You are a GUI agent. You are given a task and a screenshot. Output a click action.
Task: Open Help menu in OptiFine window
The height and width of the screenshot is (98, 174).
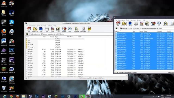click(x=144, y=20)
